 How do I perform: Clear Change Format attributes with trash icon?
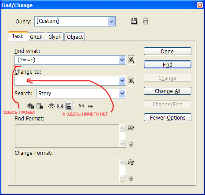coord(131,179)
